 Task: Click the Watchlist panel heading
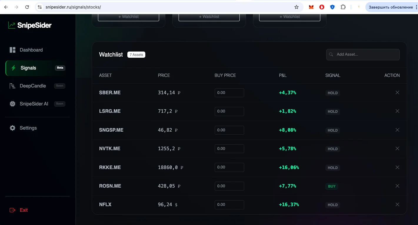pyautogui.click(x=111, y=54)
